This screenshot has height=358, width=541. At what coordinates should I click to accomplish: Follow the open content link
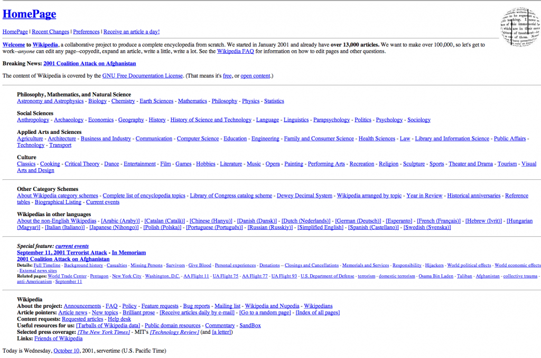click(x=255, y=76)
